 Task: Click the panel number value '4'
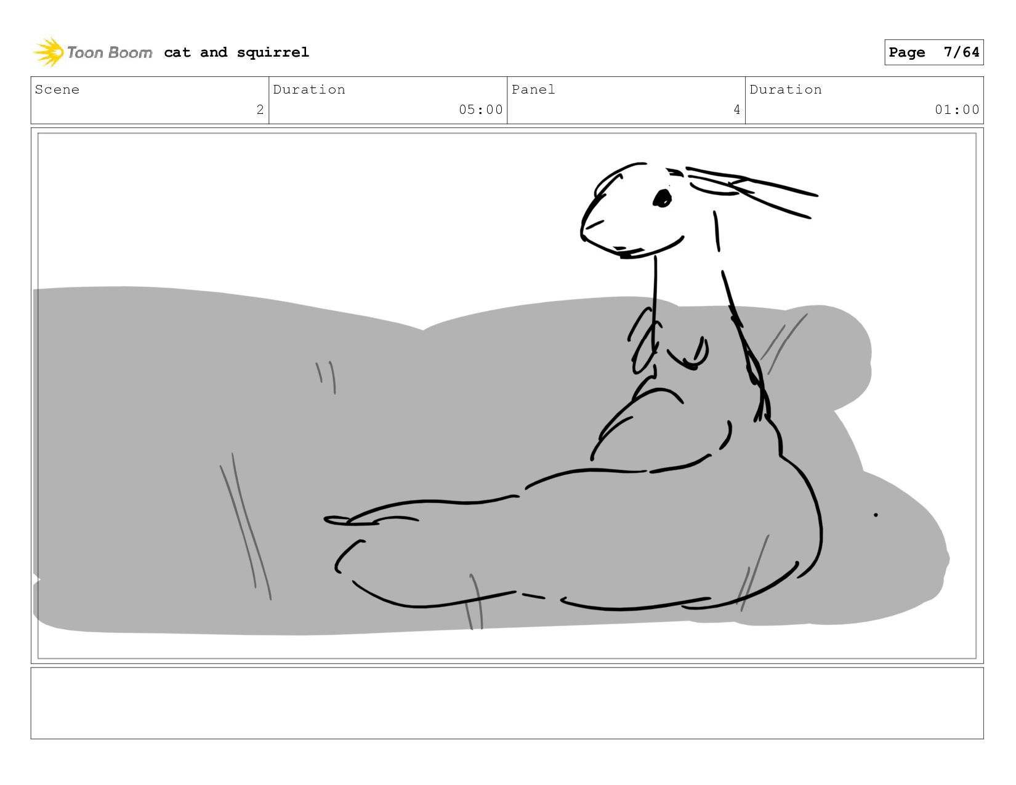coord(736,110)
